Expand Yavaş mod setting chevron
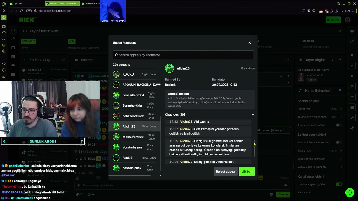The height and width of the screenshot is (201, 358). coord(341,150)
